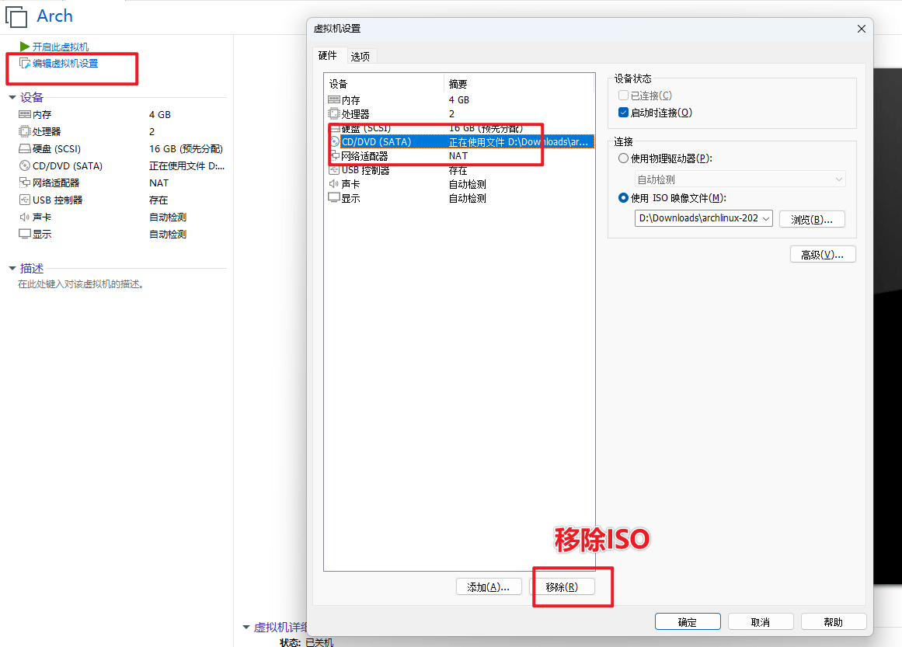Click the edit virtual machine settings icon
This screenshot has width=902, height=647.
click(25, 64)
